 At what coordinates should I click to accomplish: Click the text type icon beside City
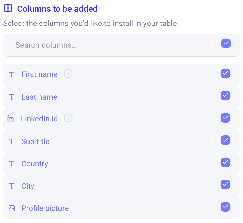(11, 186)
